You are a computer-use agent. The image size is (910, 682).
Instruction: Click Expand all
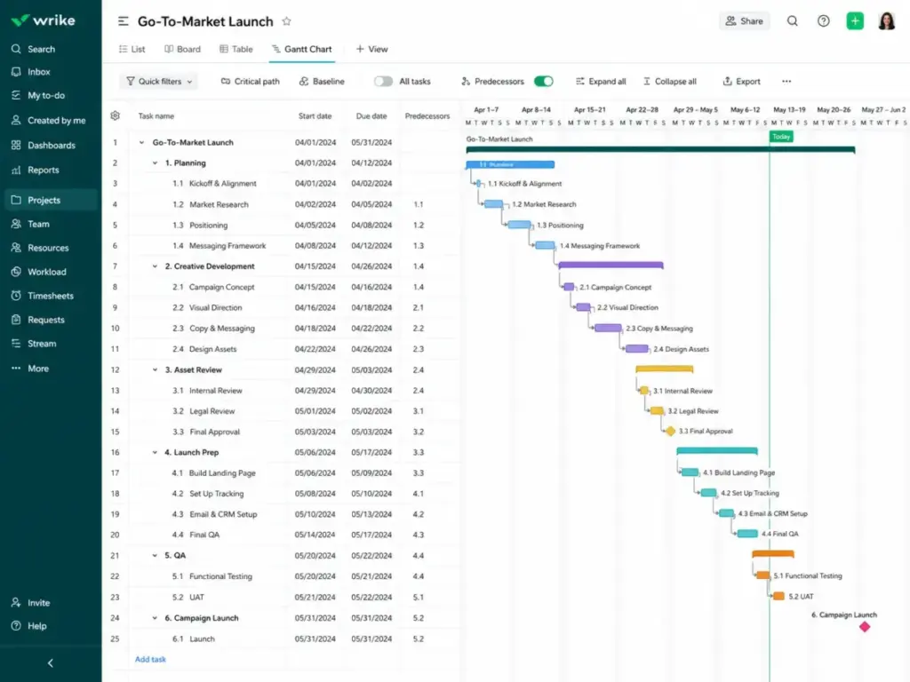point(601,81)
